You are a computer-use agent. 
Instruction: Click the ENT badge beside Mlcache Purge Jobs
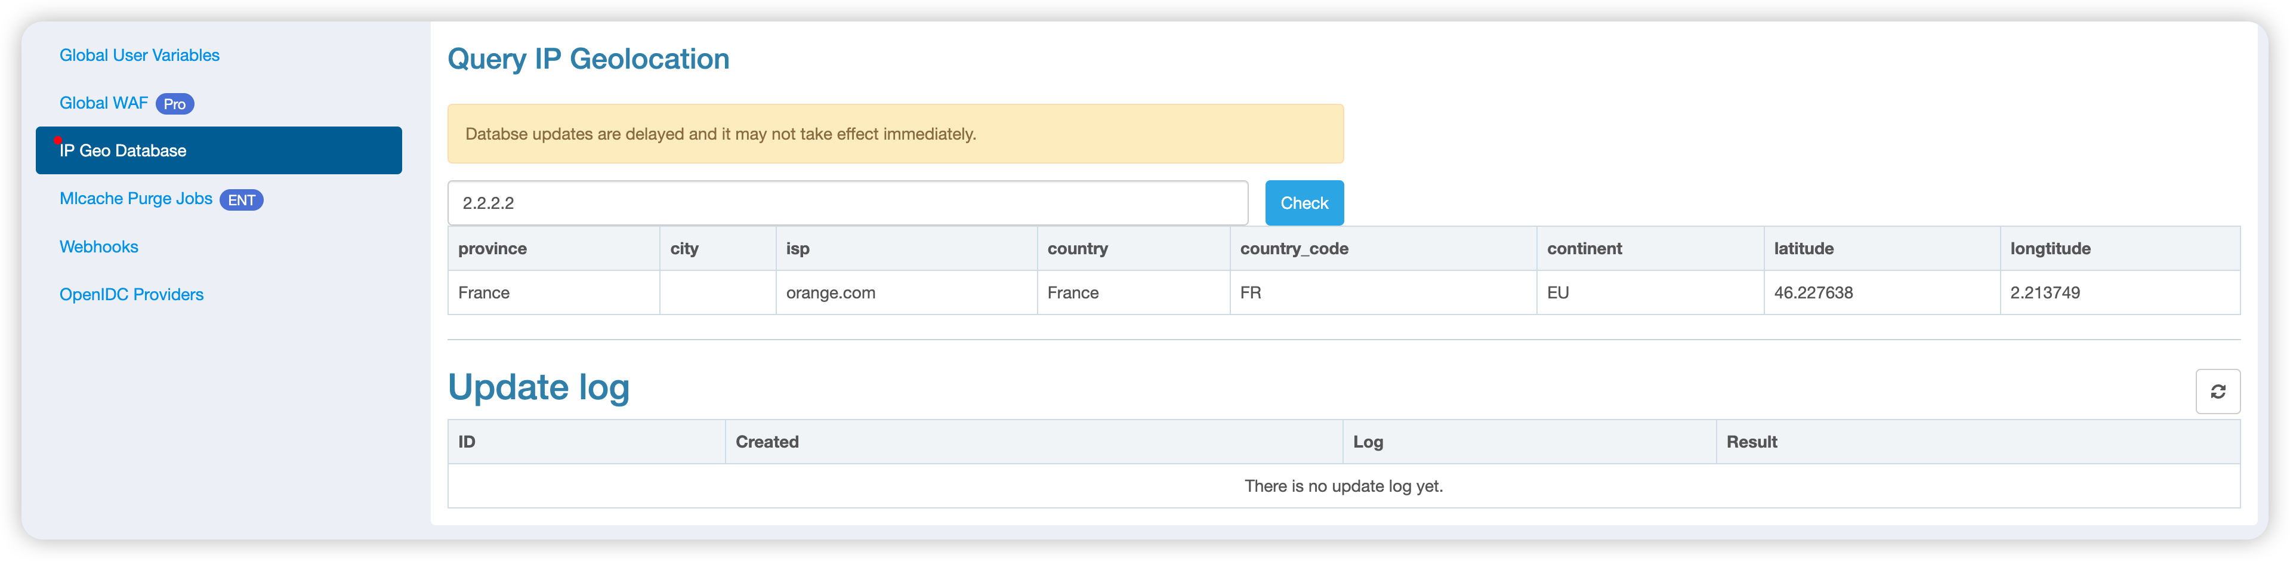[x=242, y=200]
